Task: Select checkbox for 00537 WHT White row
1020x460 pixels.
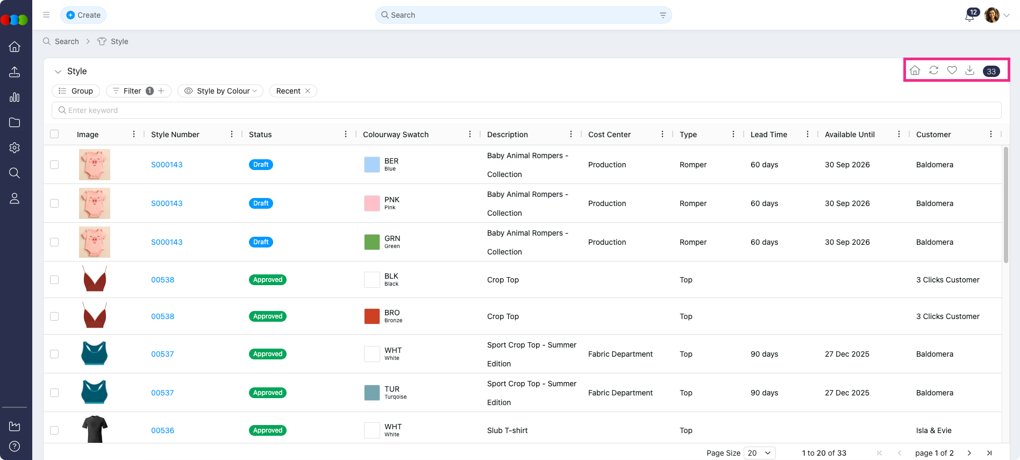Action: click(54, 354)
